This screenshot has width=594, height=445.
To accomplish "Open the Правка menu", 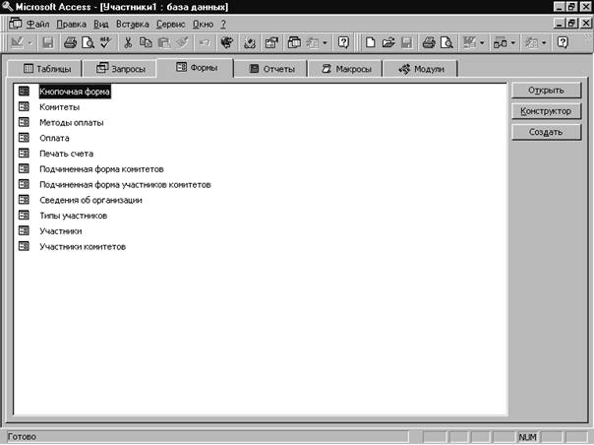I will click(x=71, y=25).
